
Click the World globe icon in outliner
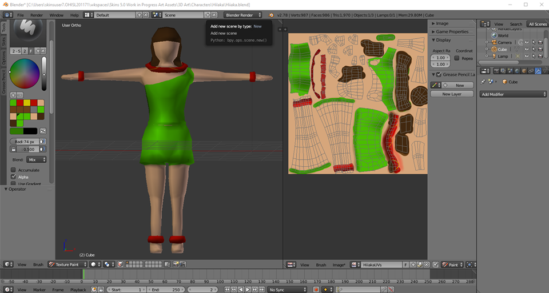pos(494,35)
